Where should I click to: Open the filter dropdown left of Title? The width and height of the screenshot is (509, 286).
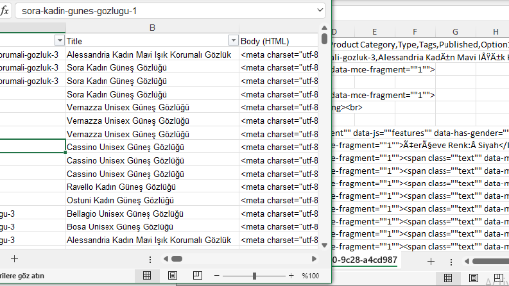click(x=60, y=40)
